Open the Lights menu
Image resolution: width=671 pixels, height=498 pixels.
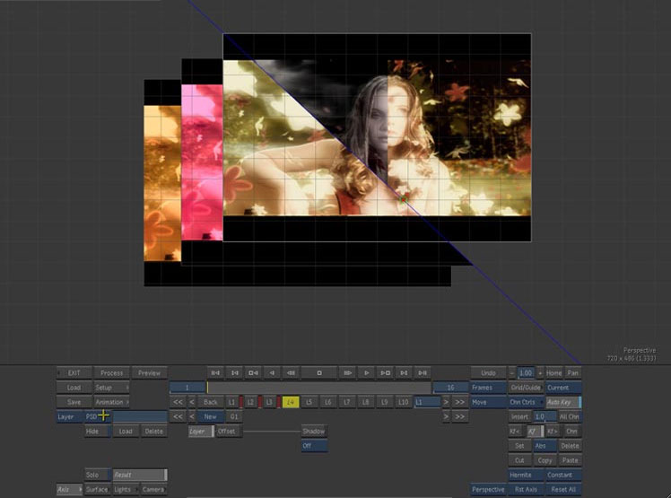[x=125, y=489]
